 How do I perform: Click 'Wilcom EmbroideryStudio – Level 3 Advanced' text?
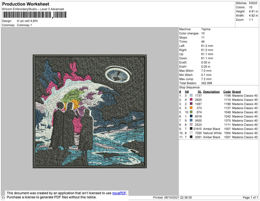pos(33,9)
